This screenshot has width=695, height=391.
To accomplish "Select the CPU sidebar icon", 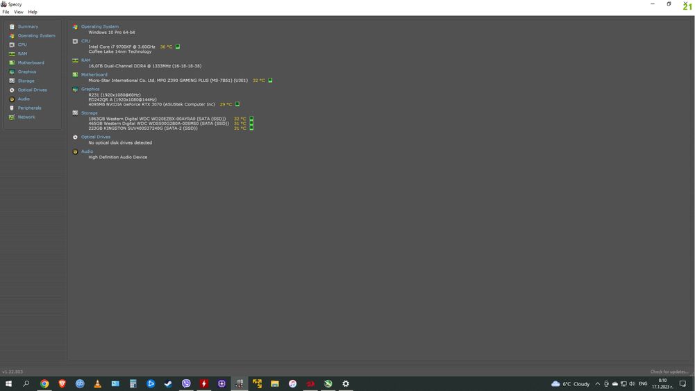I will coord(12,44).
